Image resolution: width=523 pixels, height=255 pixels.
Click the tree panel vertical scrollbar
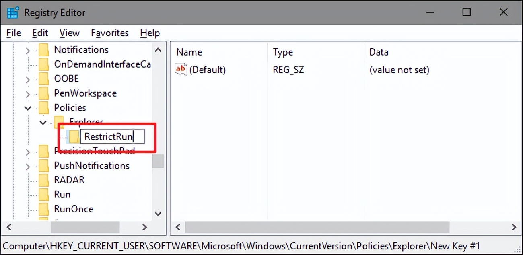point(158,161)
